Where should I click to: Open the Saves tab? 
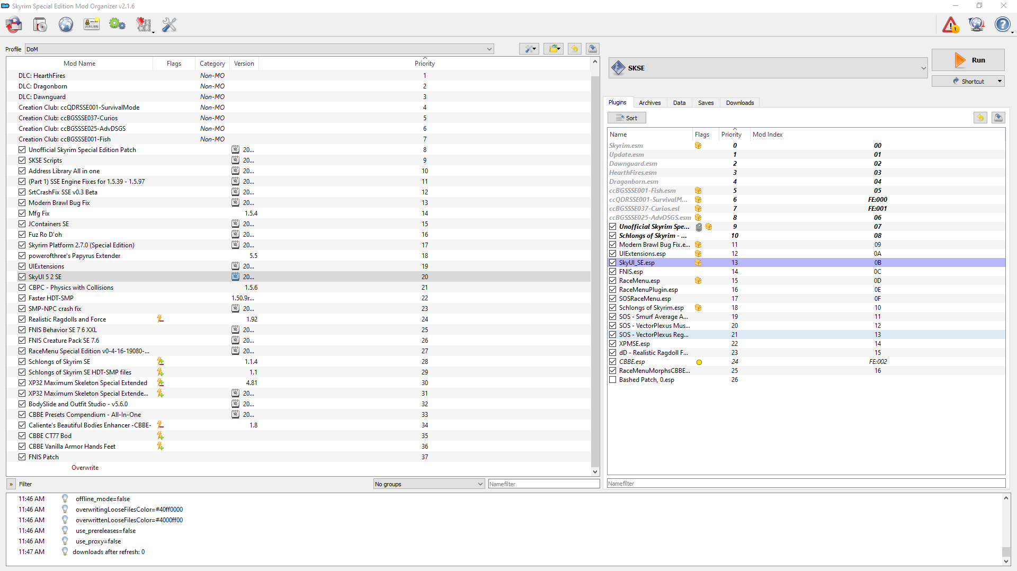pos(706,103)
